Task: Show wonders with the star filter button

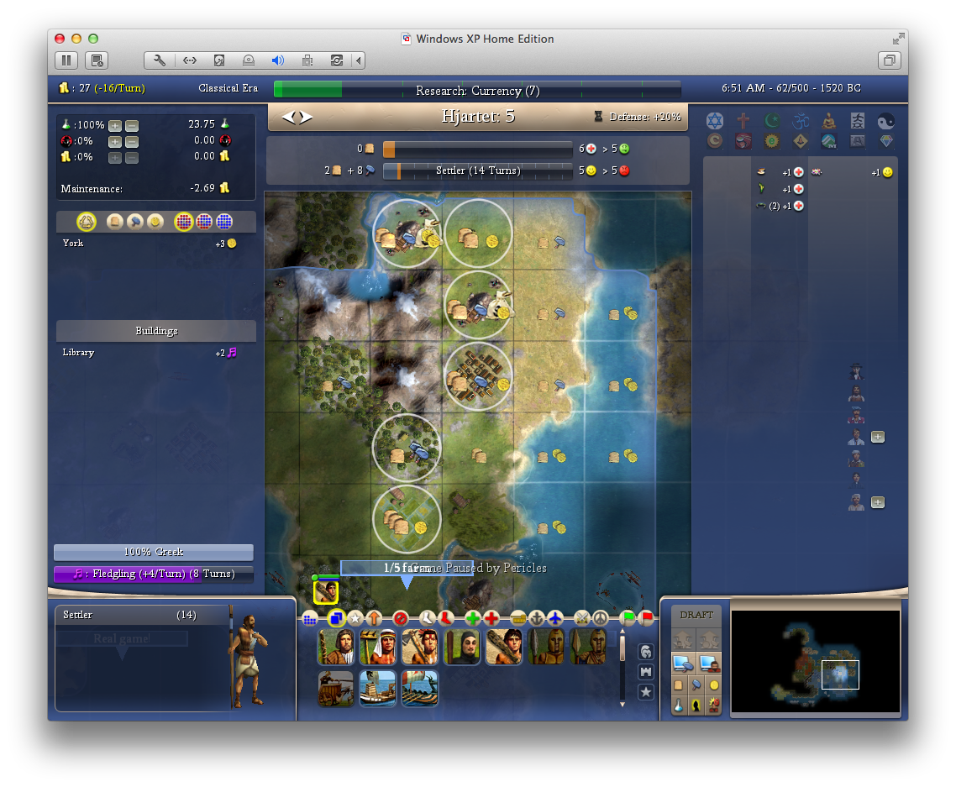Action: point(646,693)
